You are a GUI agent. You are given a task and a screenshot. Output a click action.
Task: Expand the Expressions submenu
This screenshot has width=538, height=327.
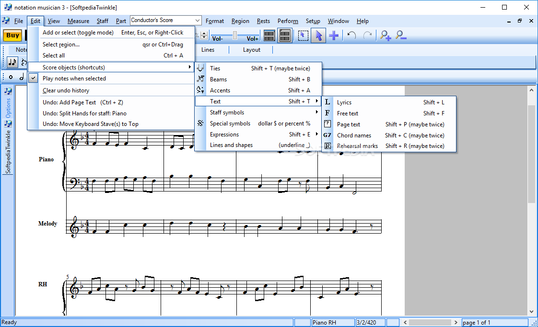pyautogui.click(x=258, y=135)
